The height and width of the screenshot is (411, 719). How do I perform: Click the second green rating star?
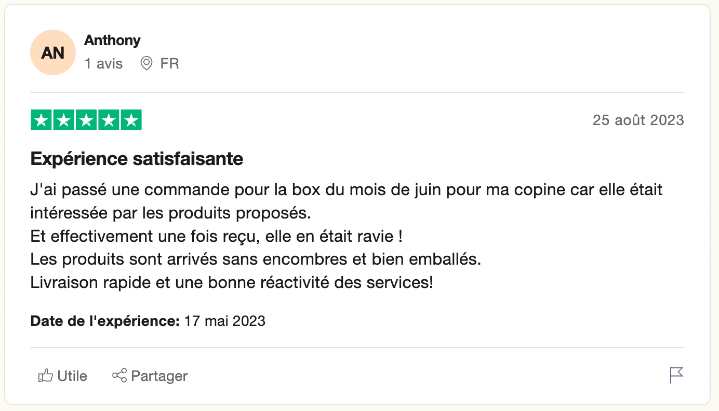tap(64, 120)
